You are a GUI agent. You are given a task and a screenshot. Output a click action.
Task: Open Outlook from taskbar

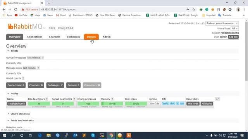point(75,136)
